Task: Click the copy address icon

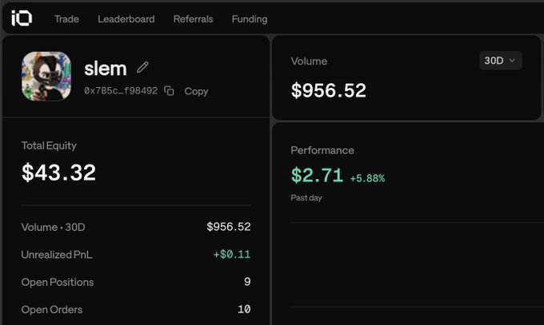Action: pos(169,91)
